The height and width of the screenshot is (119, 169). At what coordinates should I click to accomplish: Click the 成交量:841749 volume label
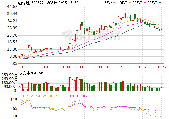[x=32, y=73]
